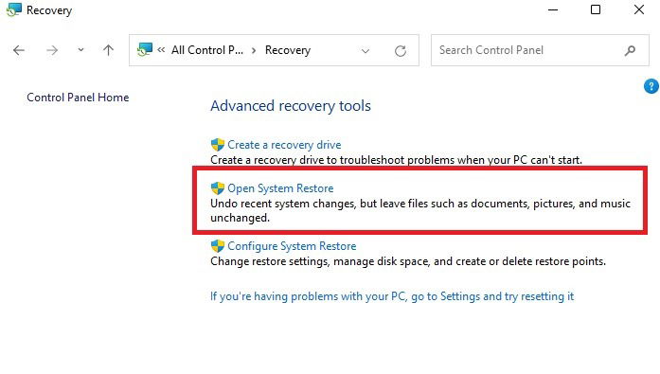Go to Control Panel Home
The image size is (660, 374).
click(78, 98)
